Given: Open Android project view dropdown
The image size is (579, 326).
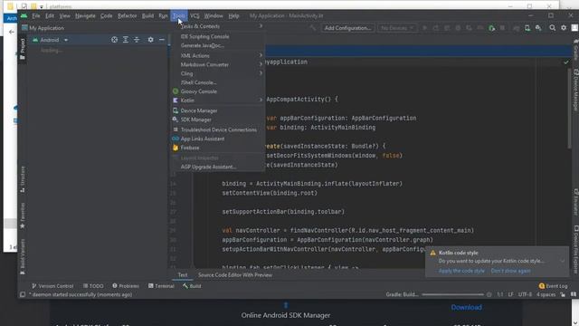Looking at the screenshot, I should click(51, 40).
